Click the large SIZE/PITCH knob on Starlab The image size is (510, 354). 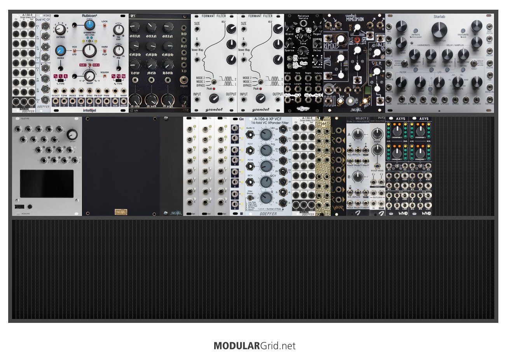(439, 30)
